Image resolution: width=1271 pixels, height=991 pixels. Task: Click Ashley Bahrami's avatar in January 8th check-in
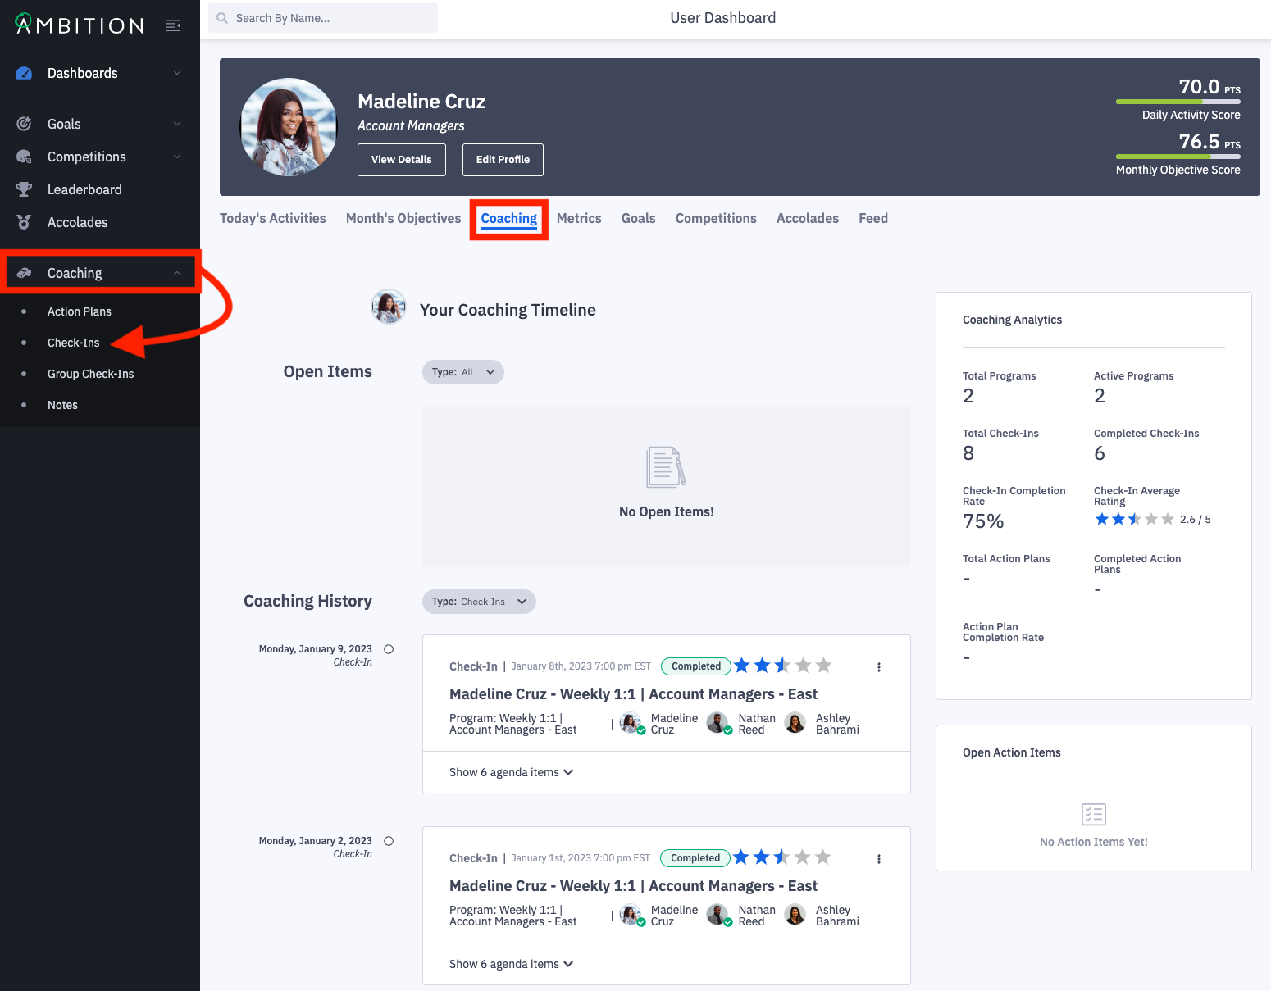(x=795, y=723)
